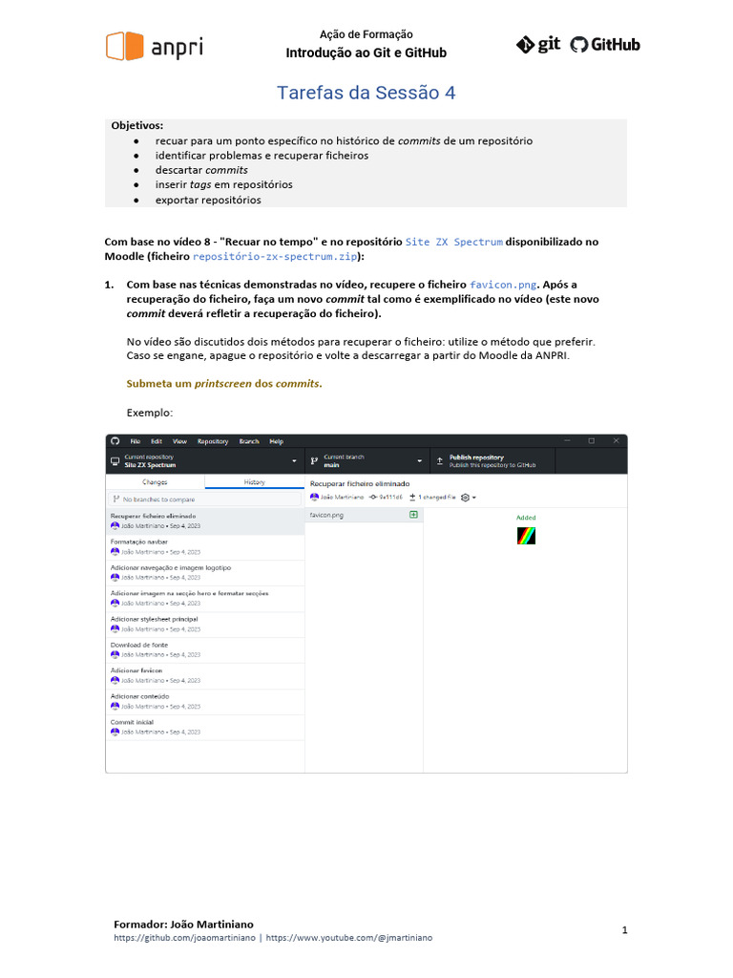Click the branch icon in the compare field
Viewport: 733px width, 978px height.
[x=115, y=499]
